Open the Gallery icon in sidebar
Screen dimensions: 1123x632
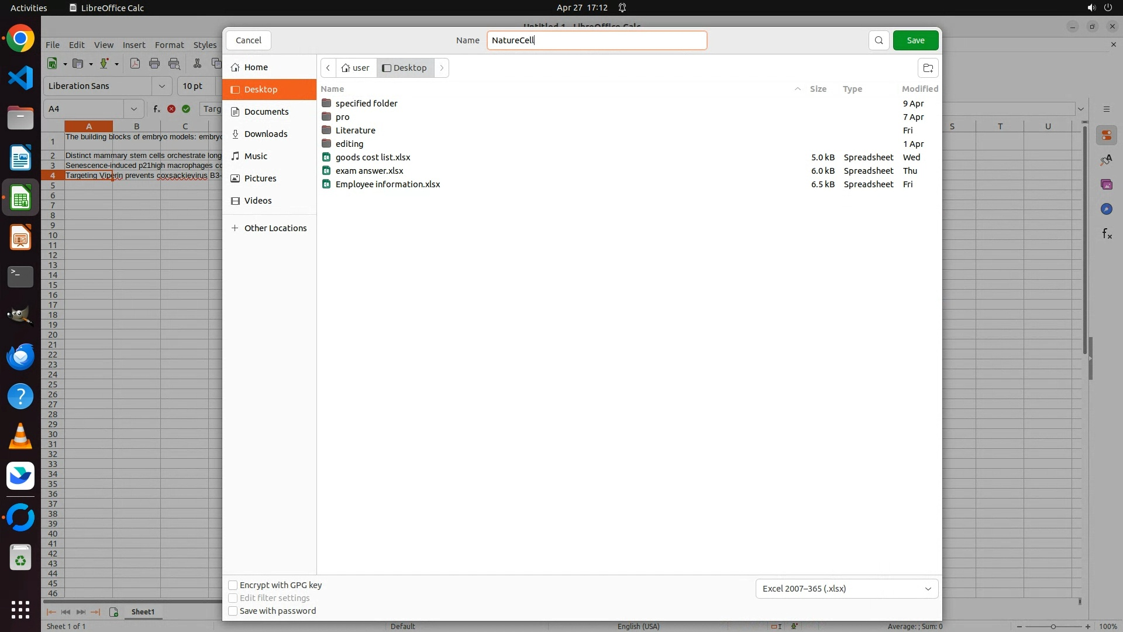coord(1106,184)
